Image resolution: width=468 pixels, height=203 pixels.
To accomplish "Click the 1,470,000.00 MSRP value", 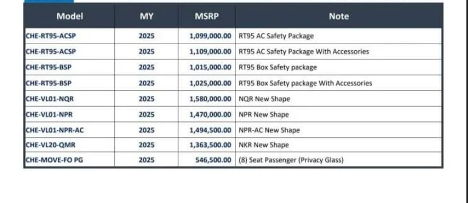I will tap(210, 114).
